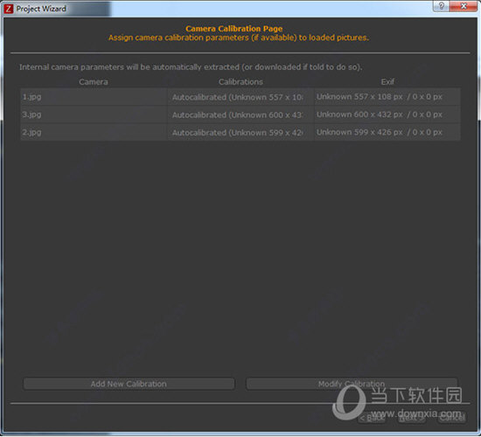Open the Modify Calibration button
Screen dimensions: 481x437
(352, 384)
